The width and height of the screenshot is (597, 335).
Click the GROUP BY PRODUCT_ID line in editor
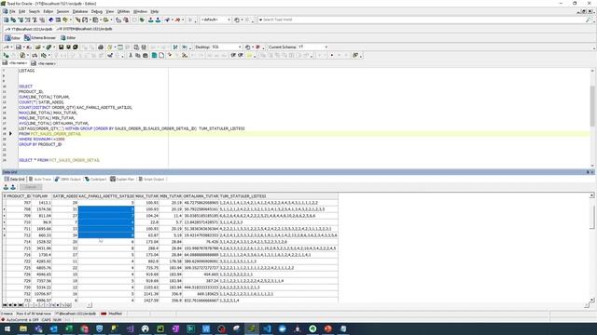point(40,145)
